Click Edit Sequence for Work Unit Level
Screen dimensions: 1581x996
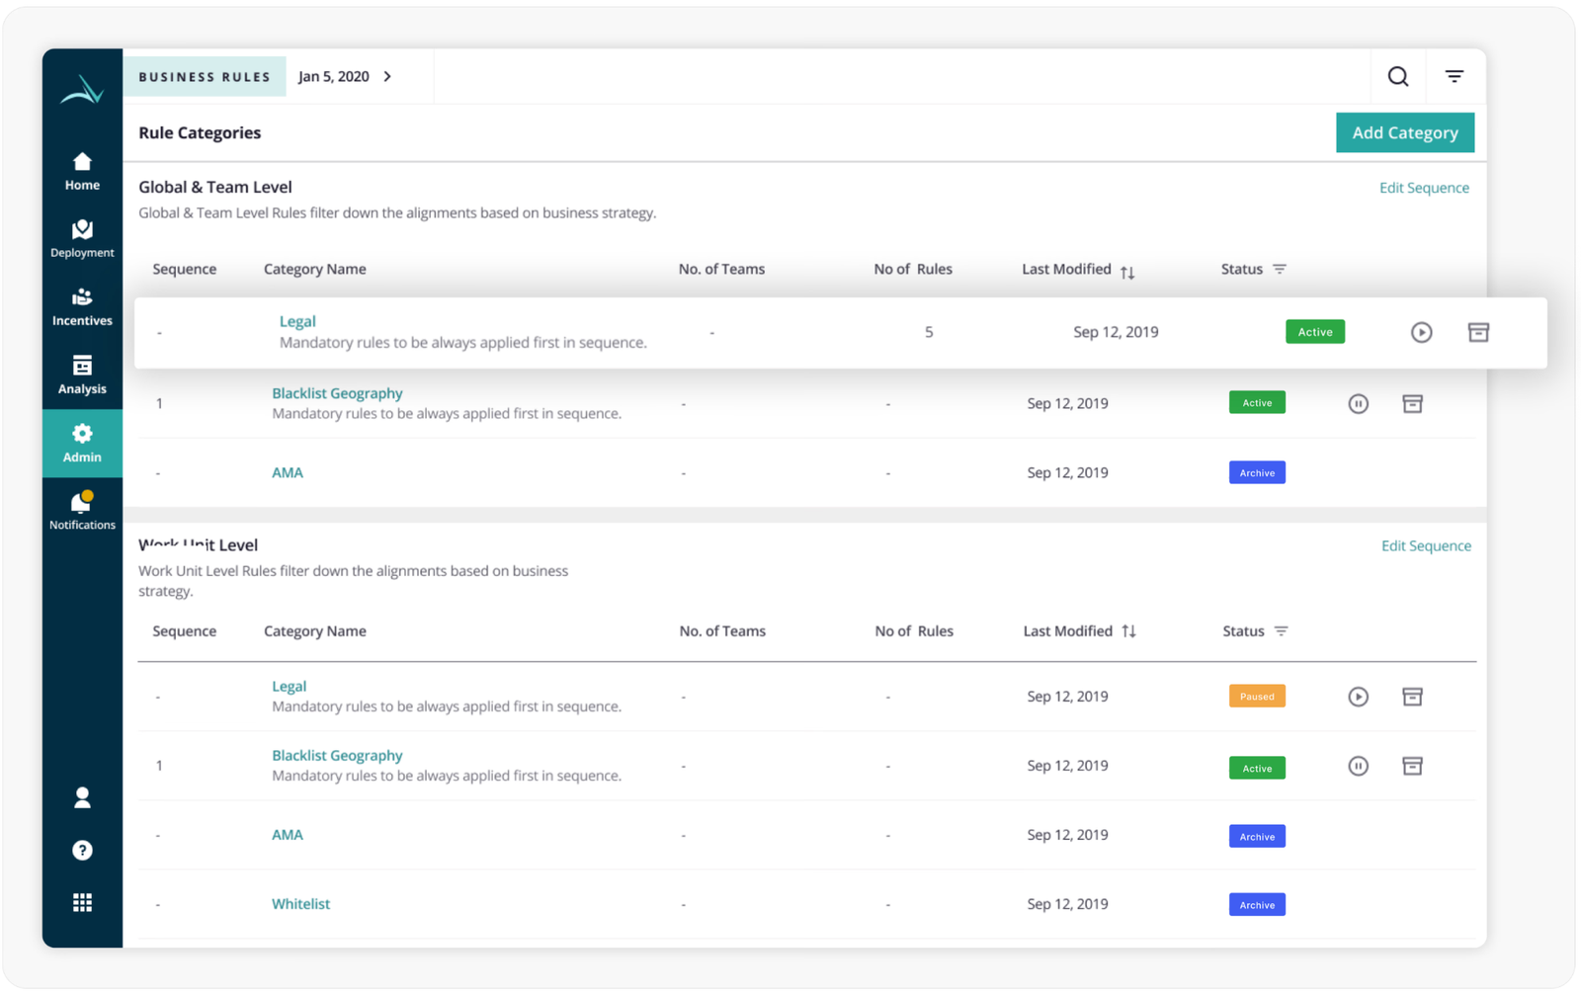click(x=1426, y=545)
